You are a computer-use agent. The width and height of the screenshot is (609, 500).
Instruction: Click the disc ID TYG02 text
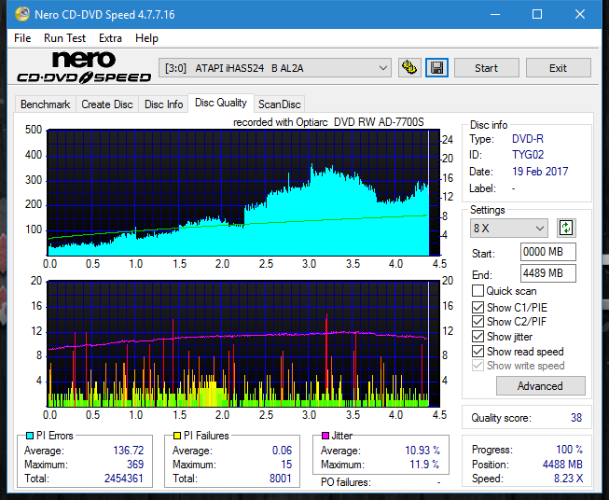(528, 155)
